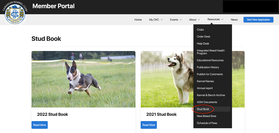Open the bull terrier running photo
279x133 pixels.
click(x=83, y=79)
